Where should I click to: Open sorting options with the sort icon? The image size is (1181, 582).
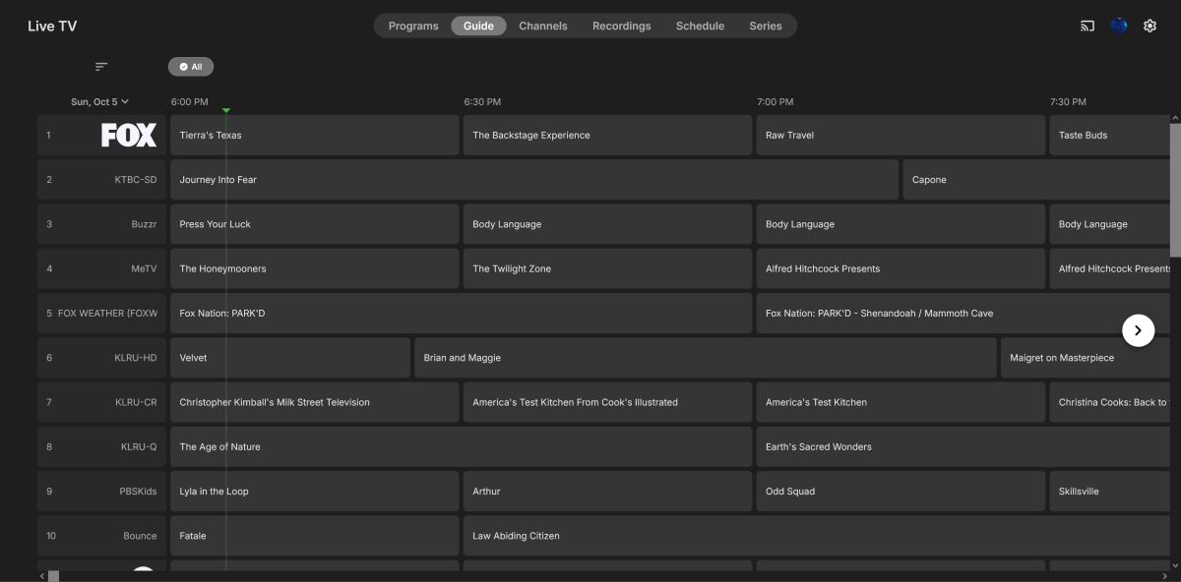(99, 65)
